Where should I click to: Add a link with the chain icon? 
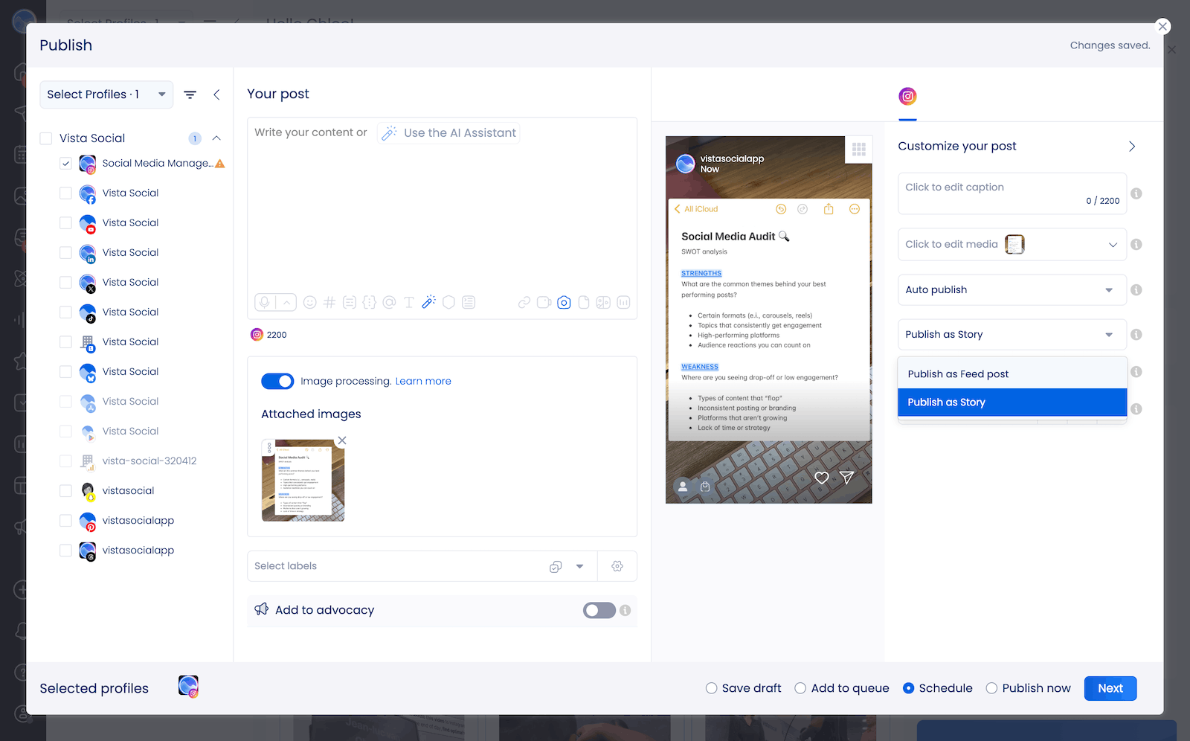click(524, 302)
